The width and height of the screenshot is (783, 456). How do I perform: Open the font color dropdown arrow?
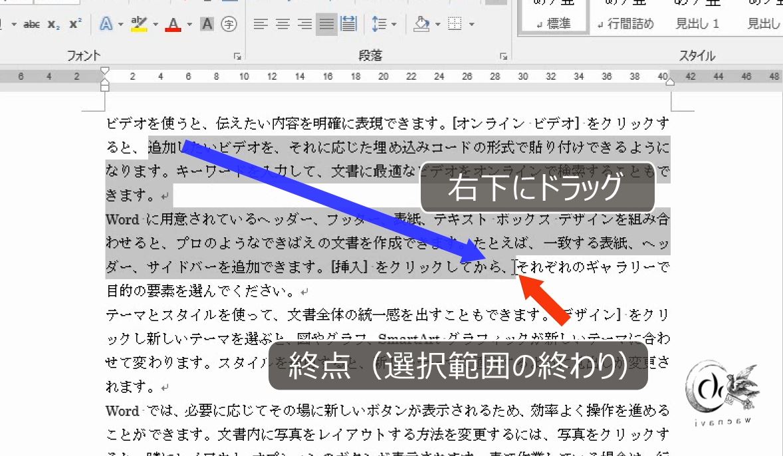[x=189, y=24]
